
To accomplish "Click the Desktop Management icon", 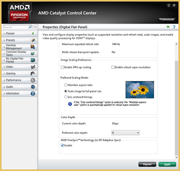I will tap(33, 47).
